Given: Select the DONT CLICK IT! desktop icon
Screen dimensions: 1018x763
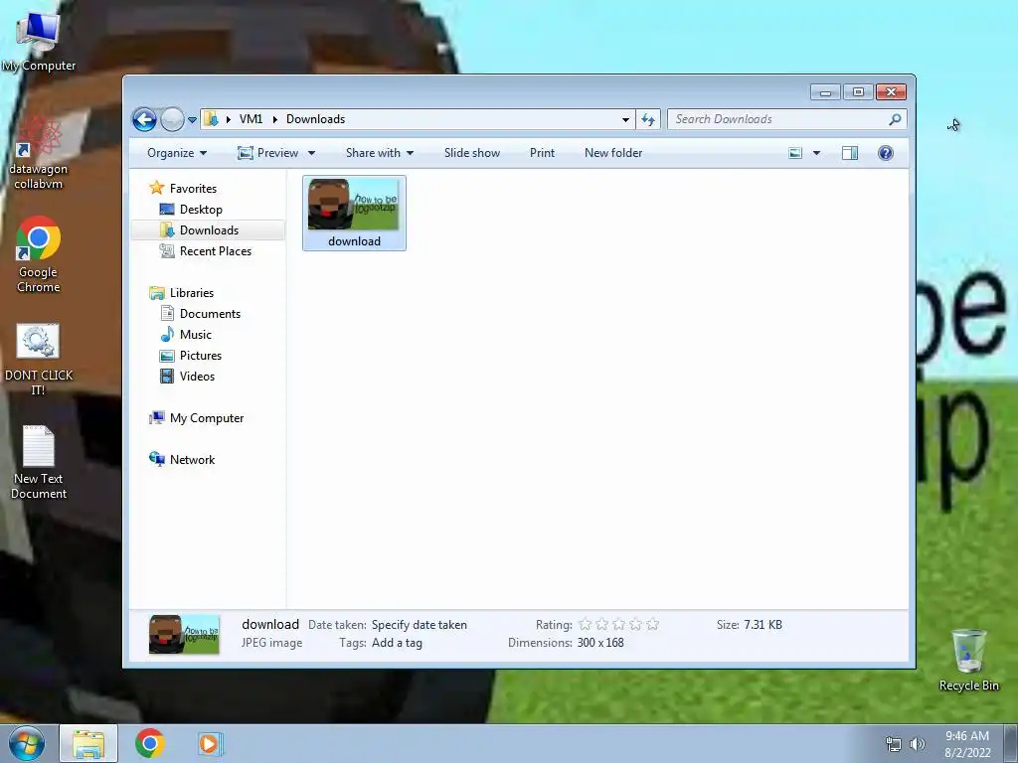Looking at the screenshot, I should tap(39, 359).
